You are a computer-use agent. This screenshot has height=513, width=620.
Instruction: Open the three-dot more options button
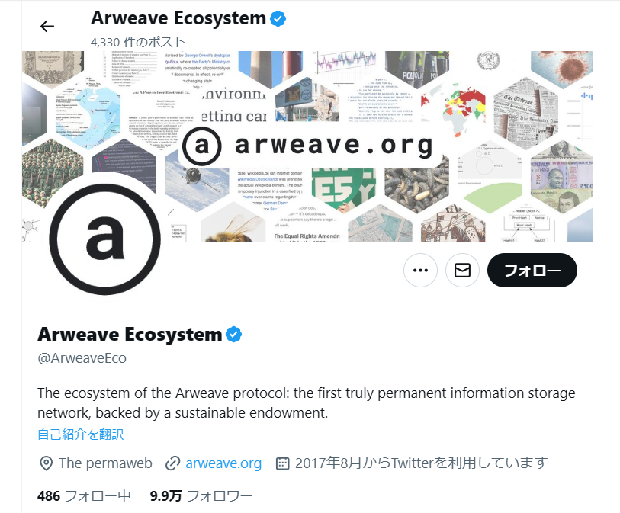(x=420, y=271)
